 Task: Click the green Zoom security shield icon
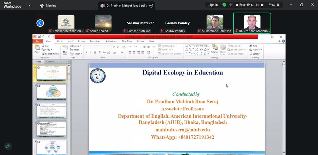(224, 5)
